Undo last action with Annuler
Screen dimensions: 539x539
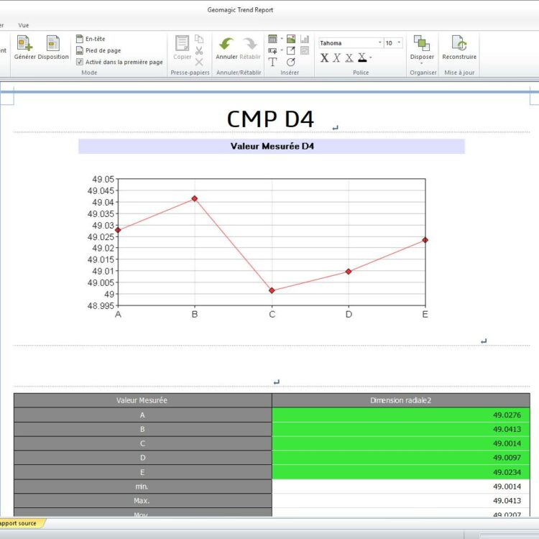[x=226, y=47]
